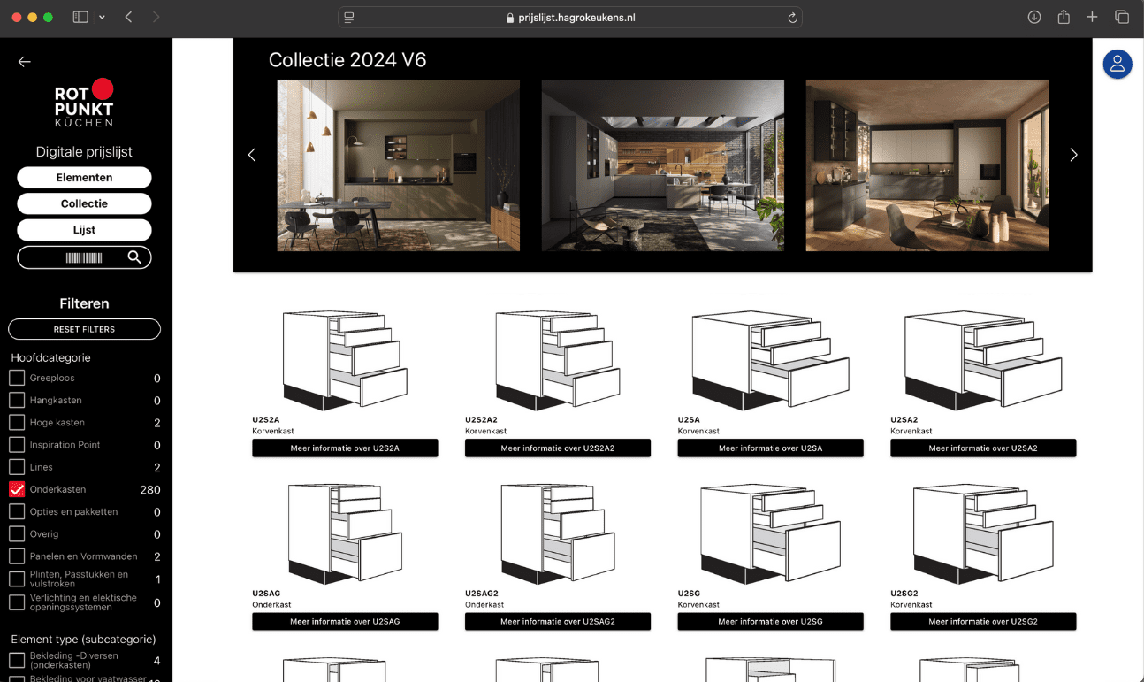Click the Element type (subcategorie) label
1144x682 pixels.
[x=83, y=640]
